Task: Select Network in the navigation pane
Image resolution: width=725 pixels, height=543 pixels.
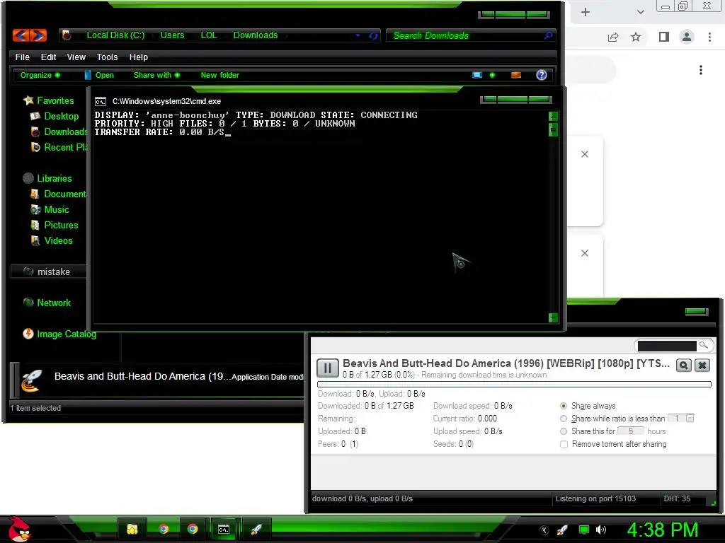Action: [54, 303]
